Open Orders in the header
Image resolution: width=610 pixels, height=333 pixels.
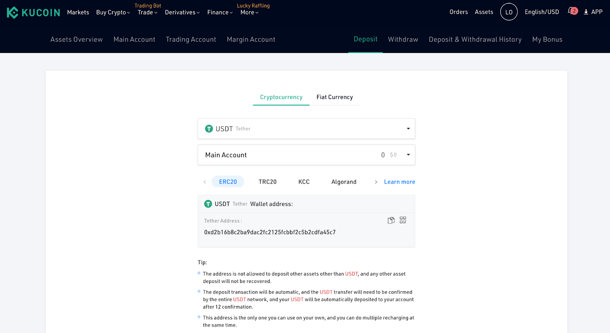point(459,12)
